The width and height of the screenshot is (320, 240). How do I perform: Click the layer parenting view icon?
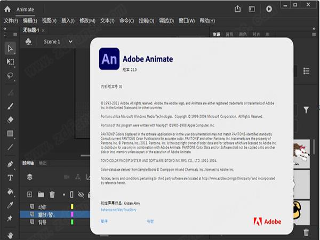click(78, 177)
